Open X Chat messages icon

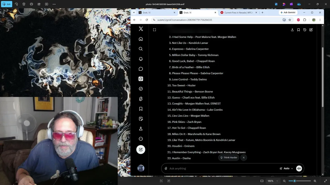pyautogui.click(x=141, y=69)
